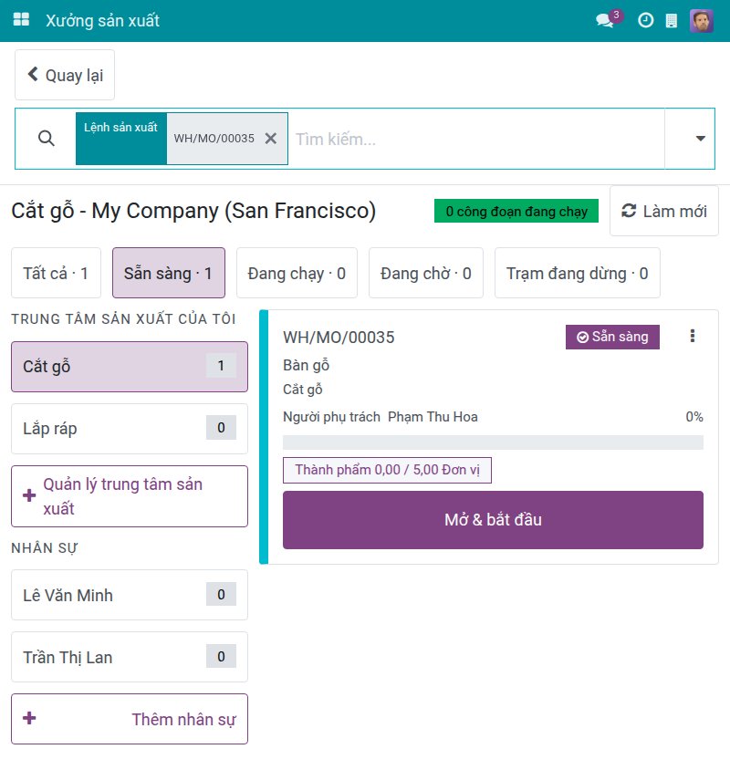The height and width of the screenshot is (770, 730).
Task: Switch to the Tất cả tab
Action: [56, 273]
